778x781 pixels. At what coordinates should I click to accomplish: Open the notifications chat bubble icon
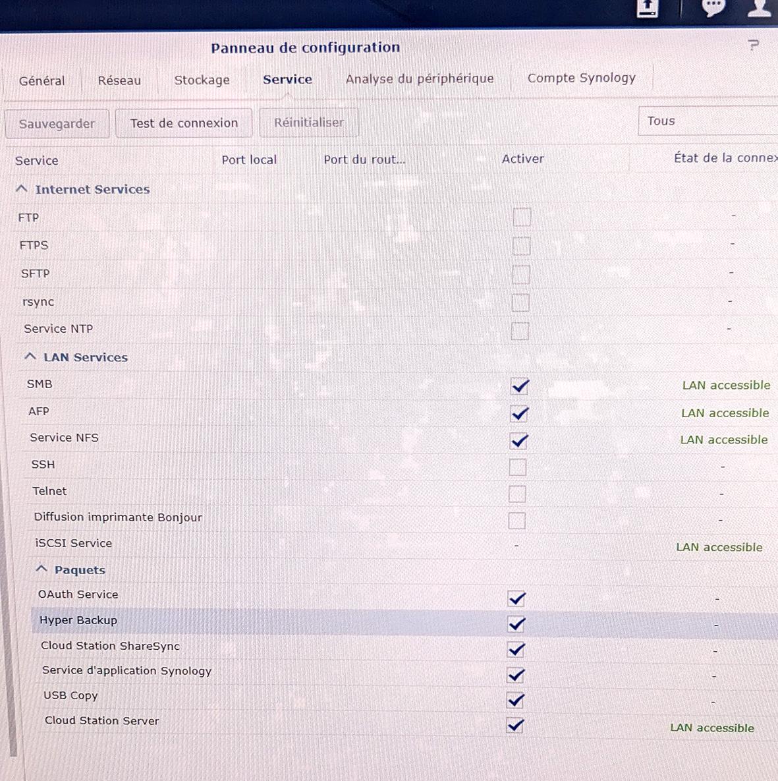[713, 7]
